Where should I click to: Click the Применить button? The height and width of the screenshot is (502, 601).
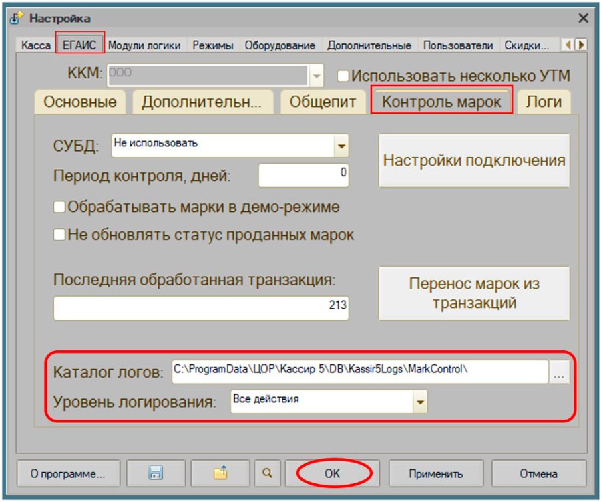tap(436, 473)
